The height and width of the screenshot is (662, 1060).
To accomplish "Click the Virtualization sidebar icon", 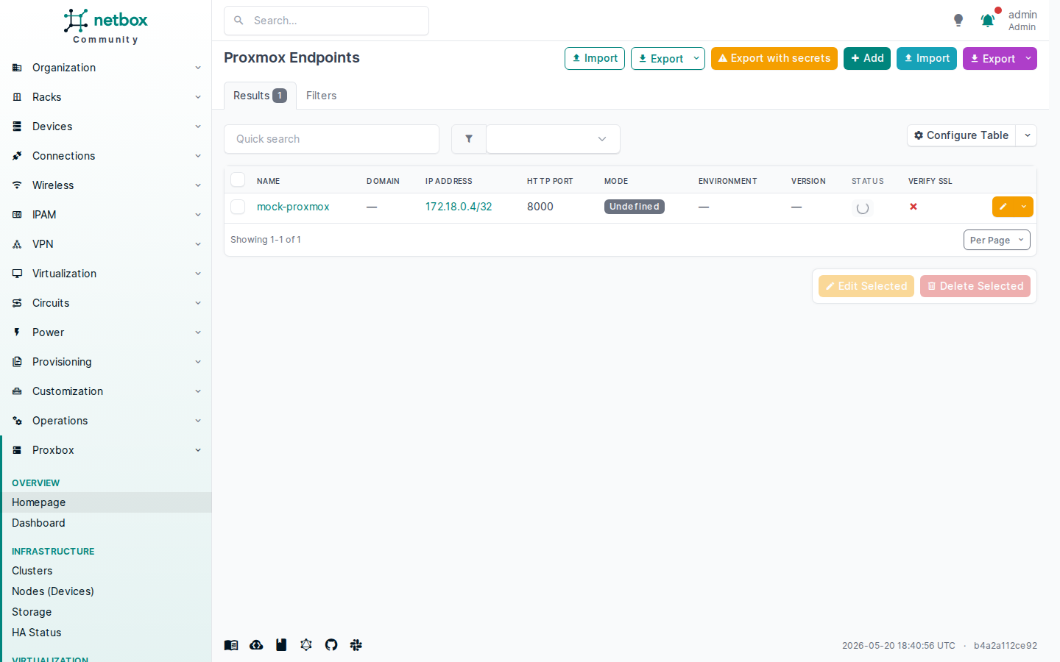I will [17, 274].
